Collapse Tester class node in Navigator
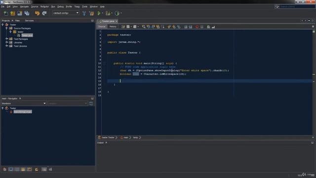 (2, 108)
